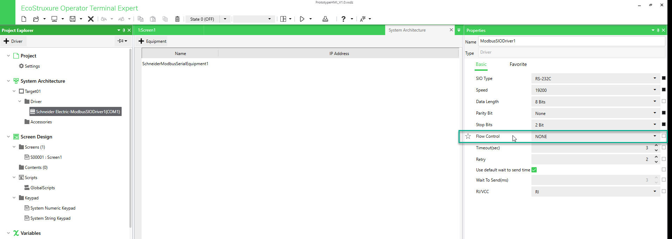The height and width of the screenshot is (239, 672).
Task: Collapse the System Architecture tree node
Action: coord(8,81)
